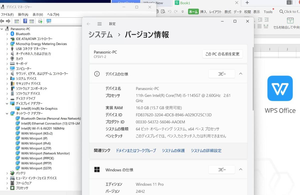Click the WPS increase indent icon
Screen dimensions: 300x195
pyautogui.click(x=266, y=19)
